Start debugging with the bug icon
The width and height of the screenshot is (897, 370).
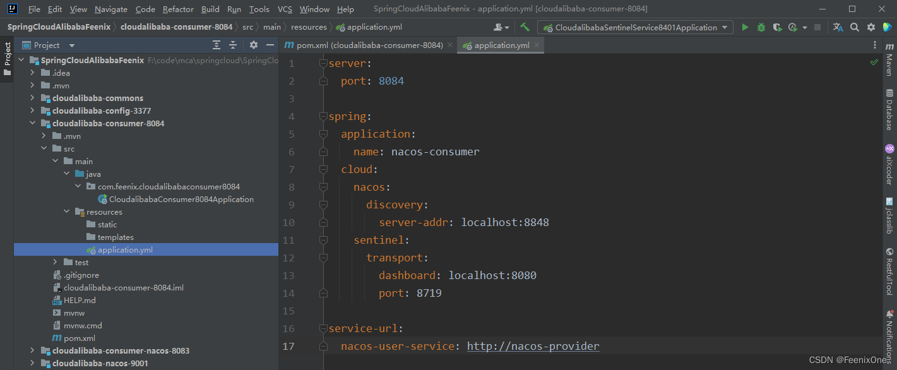[761, 27]
